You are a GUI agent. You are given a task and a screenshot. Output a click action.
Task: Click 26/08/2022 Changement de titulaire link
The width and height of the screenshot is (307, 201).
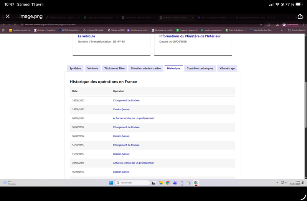coord(126,100)
